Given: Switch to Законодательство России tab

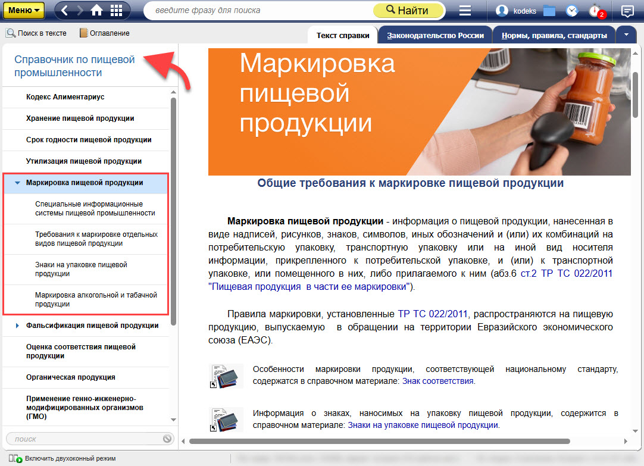Looking at the screenshot, I should point(435,36).
